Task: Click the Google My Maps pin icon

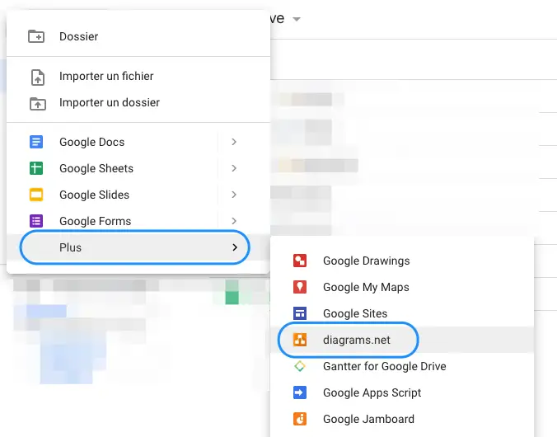Action: click(300, 287)
